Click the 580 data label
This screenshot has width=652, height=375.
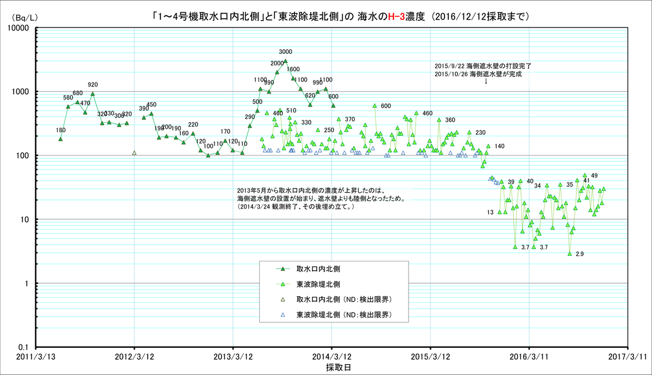[x=68, y=98]
